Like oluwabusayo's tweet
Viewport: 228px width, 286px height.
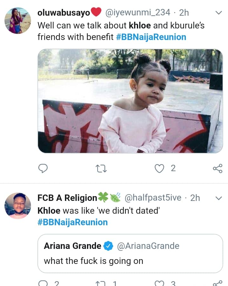[159, 168]
